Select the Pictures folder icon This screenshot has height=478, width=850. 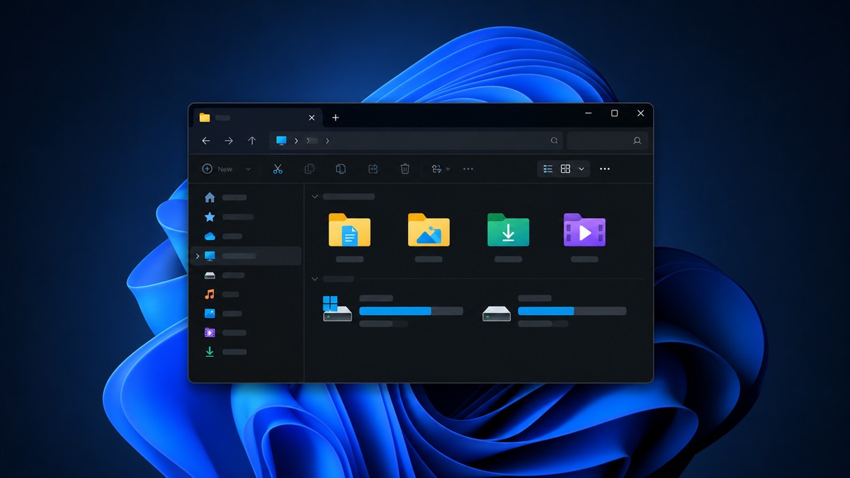(429, 229)
